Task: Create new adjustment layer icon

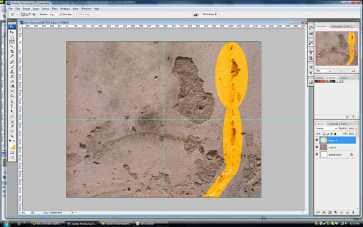Action: pyautogui.click(x=336, y=212)
